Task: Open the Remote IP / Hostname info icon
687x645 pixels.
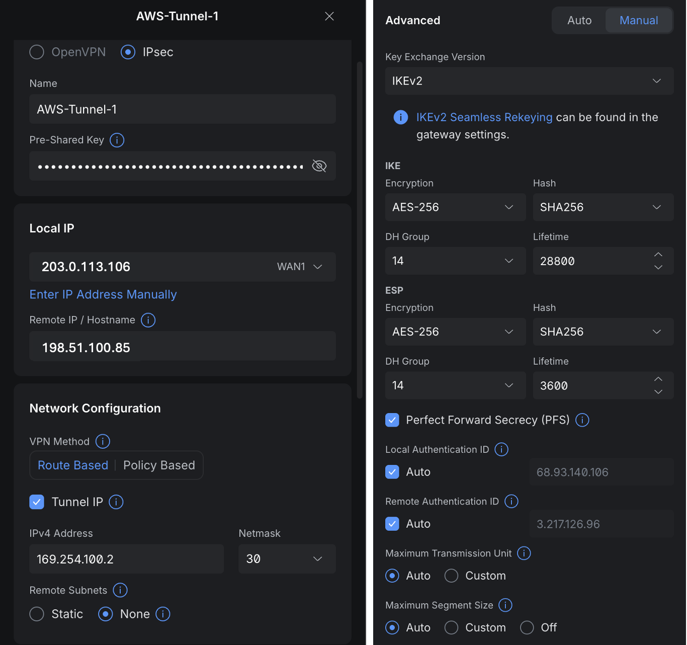Action: tap(148, 320)
